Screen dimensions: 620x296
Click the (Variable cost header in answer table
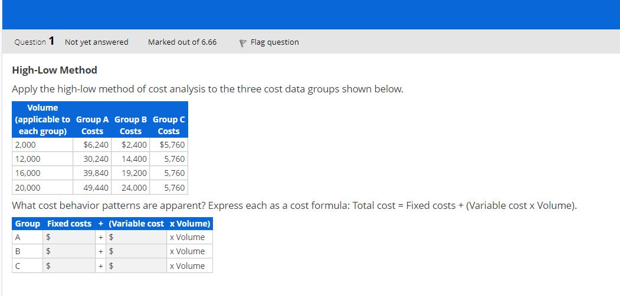coord(136,224)
